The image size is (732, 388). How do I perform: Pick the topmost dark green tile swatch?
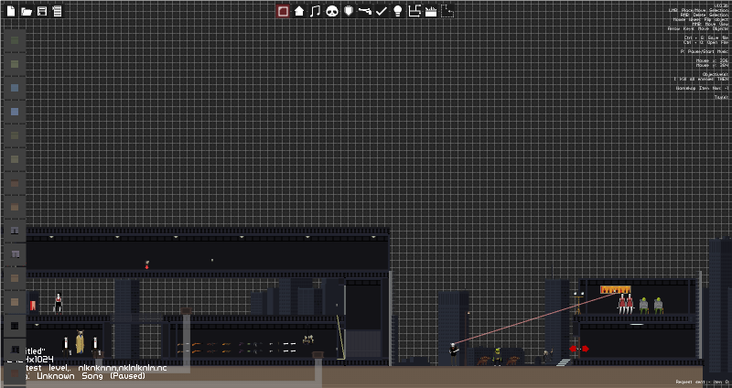click(15, 40)
